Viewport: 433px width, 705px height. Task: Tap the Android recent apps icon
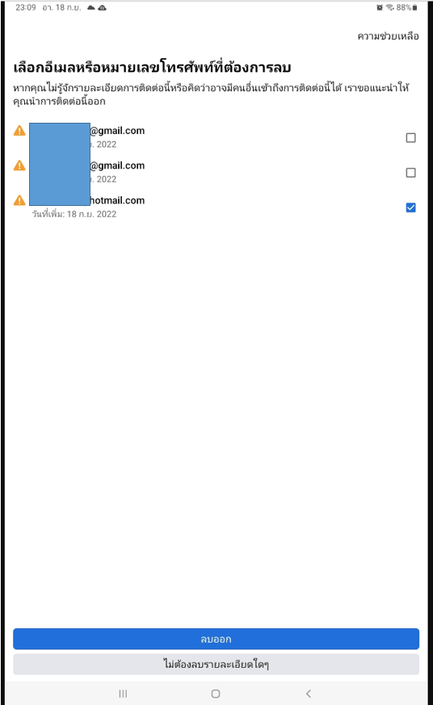pyautogui.click(x=123, y=694)
